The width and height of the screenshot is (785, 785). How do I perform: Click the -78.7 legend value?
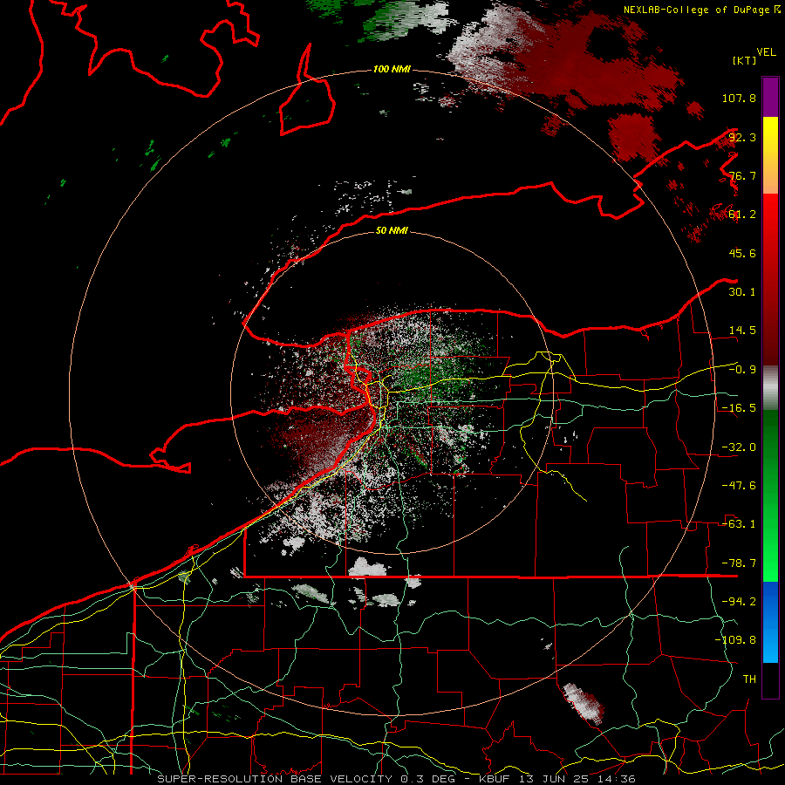(739, 563)
